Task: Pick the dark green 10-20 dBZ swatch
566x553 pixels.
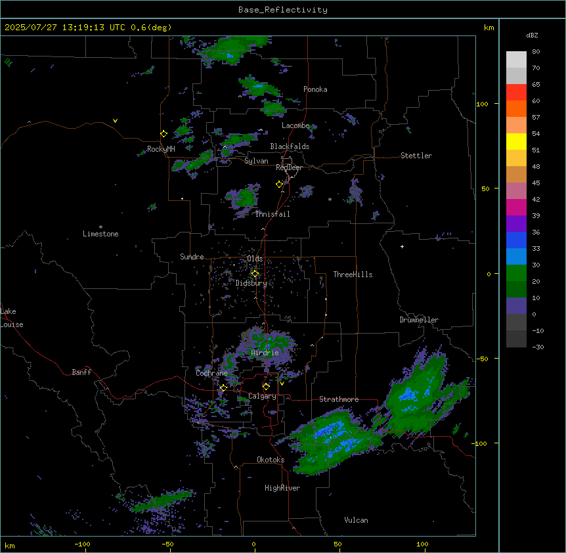Action: pos(516,290)
